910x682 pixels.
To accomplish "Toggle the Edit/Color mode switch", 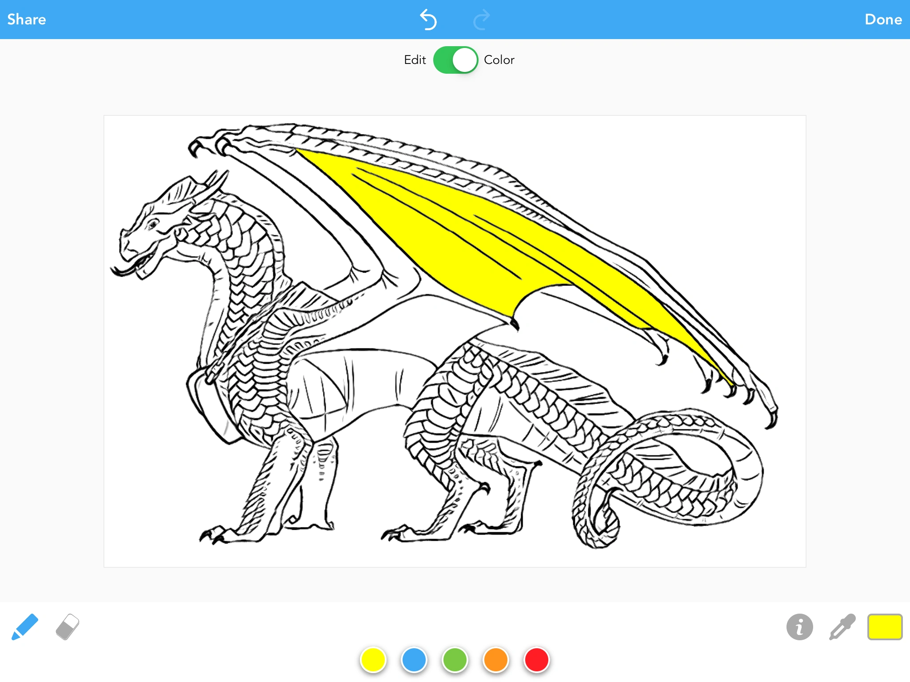I will tap(455, 60).
